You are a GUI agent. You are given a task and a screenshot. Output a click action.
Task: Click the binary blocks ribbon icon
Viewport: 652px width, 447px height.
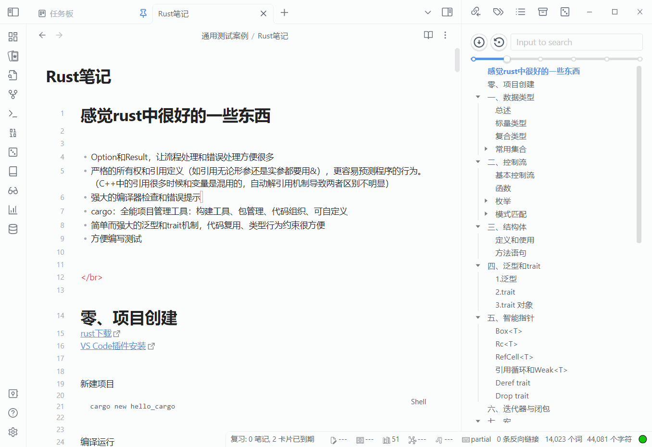(x=13, y=133)
